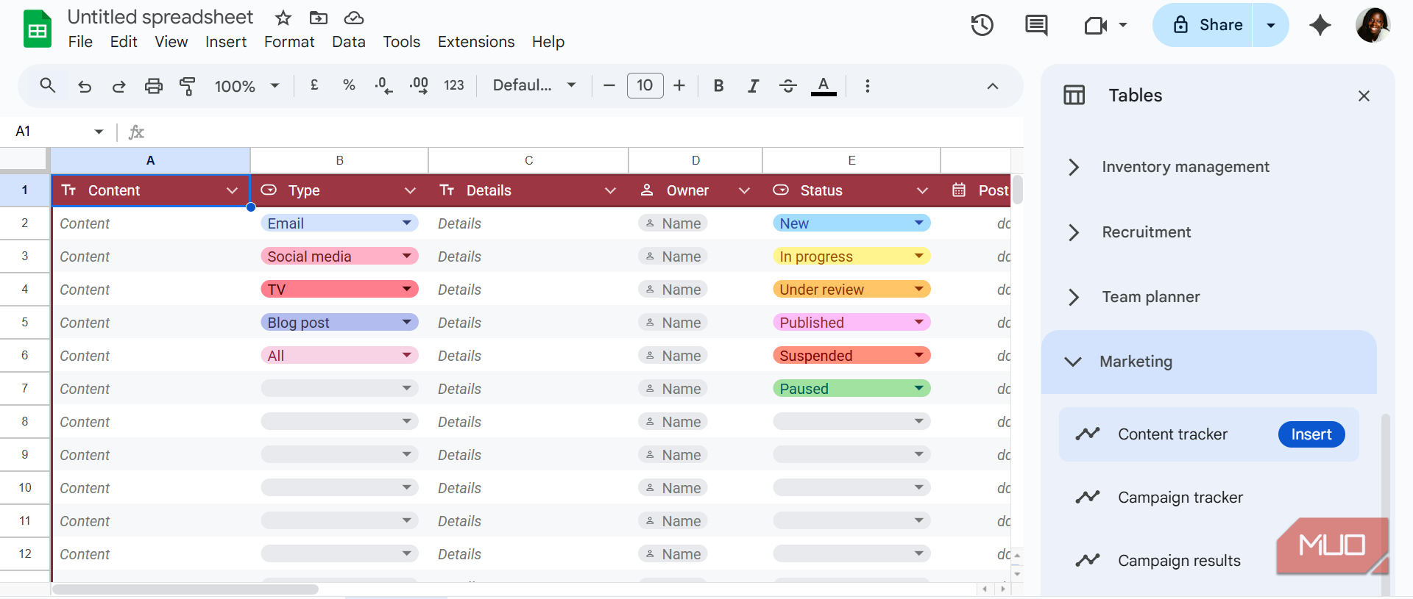Viewport: 1413px width, 599px height.
Task: Click the search magnifier icon in toolbar
Action: 48,85
